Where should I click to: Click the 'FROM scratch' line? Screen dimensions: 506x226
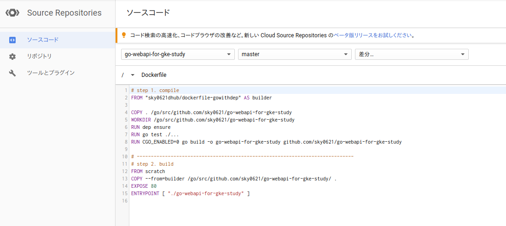(148, 172)
